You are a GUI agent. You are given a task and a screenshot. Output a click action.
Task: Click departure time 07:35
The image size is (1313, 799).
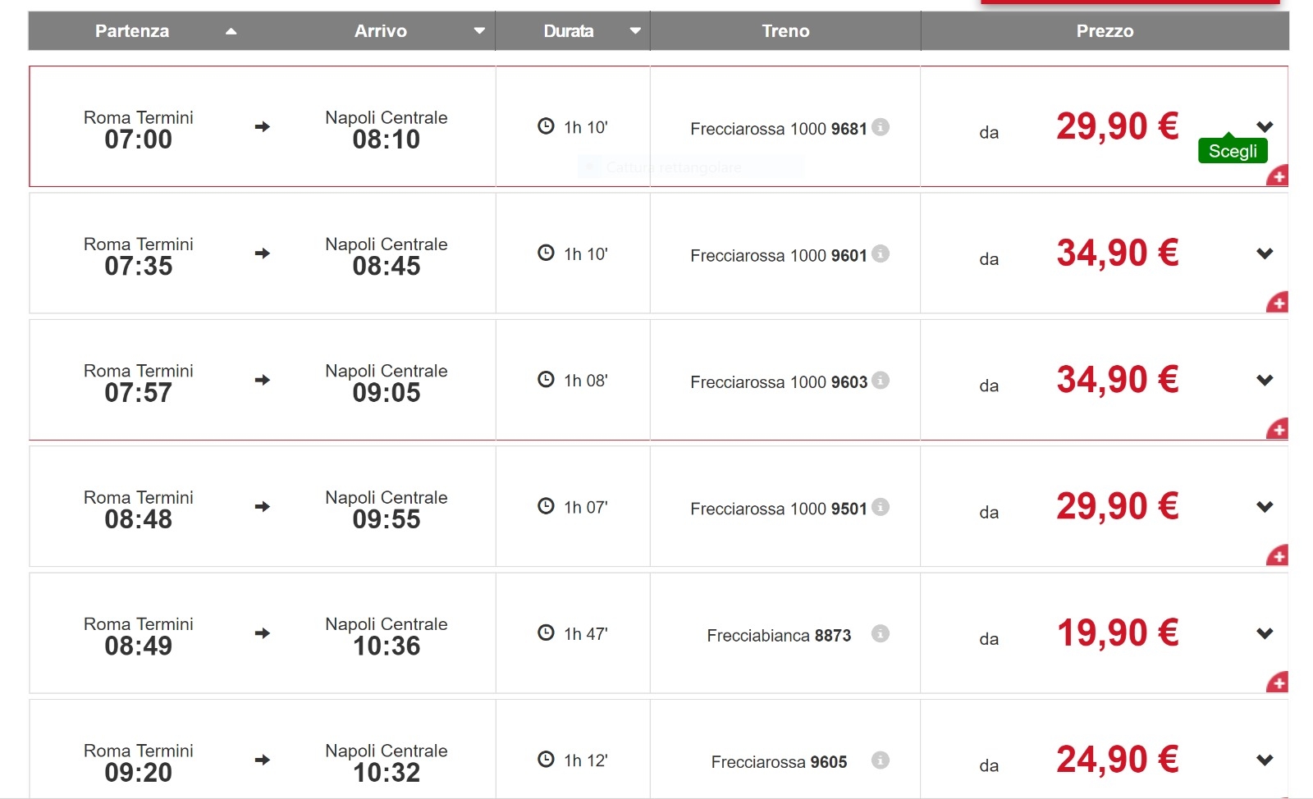point(138,266)
